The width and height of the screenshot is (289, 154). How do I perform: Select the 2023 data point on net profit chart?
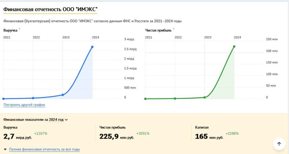pyautogui.click(x=205, y=97)
